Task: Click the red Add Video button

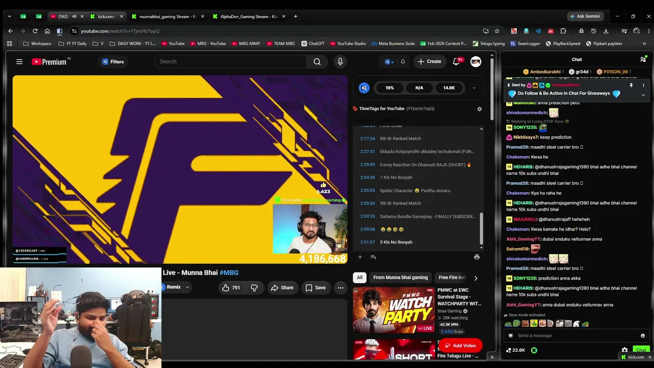Action: pos(460,346)
